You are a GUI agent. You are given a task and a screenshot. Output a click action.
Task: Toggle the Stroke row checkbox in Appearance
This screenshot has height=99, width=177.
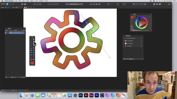point(141,38)
